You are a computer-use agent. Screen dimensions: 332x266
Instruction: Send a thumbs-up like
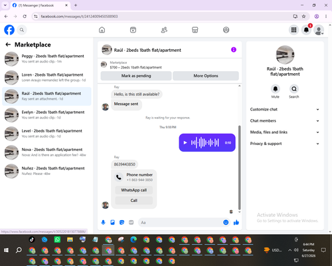point(236,222)
